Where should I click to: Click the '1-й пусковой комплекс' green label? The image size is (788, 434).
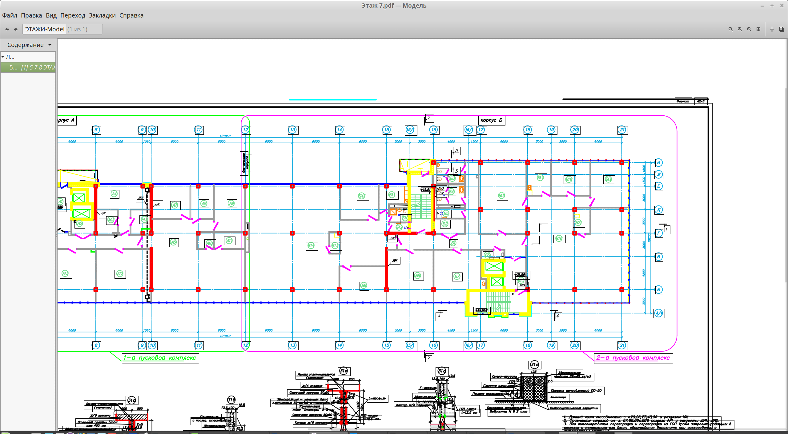[x=160, y=358]
